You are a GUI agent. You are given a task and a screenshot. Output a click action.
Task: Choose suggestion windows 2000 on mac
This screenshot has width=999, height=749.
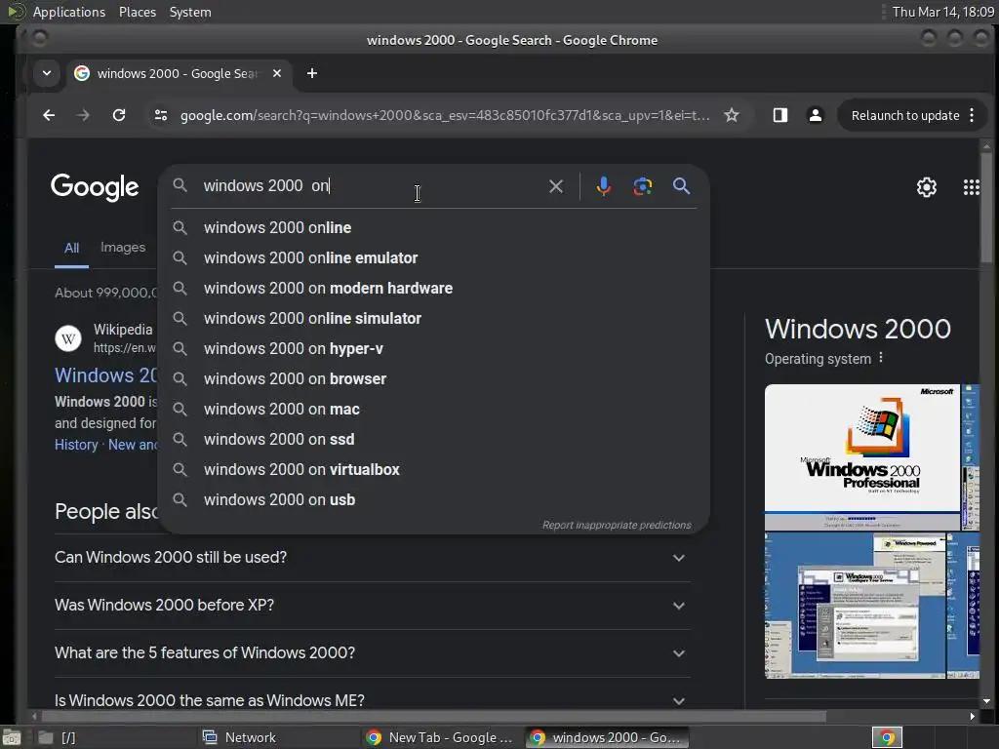433,409
